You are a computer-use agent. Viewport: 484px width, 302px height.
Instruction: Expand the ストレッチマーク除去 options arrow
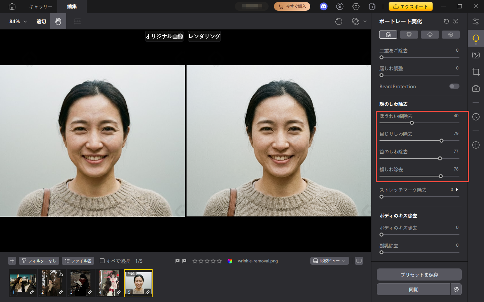(x=456, y=189)
